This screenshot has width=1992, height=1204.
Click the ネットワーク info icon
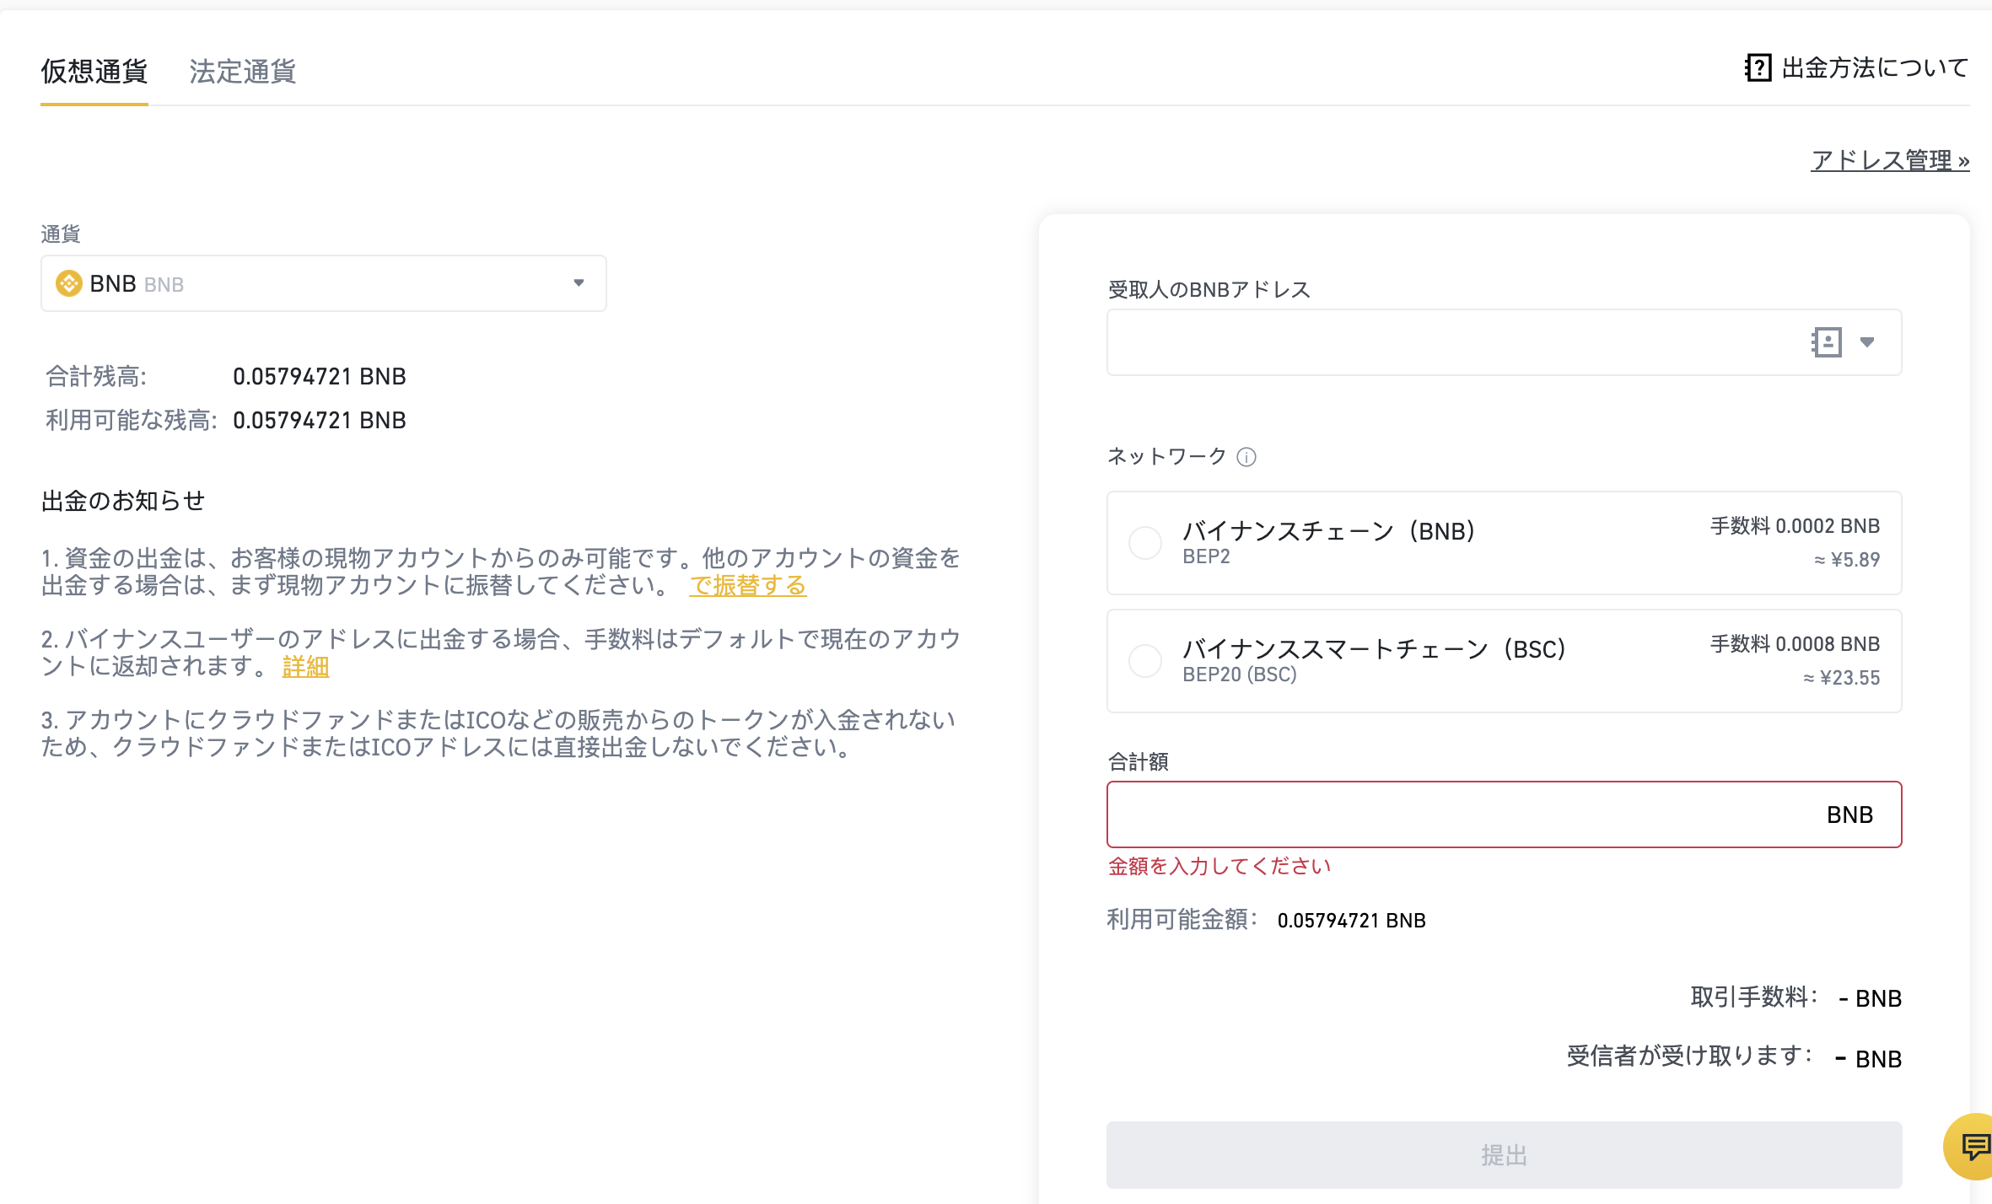pyautogui.click(x=1246, y=457)
